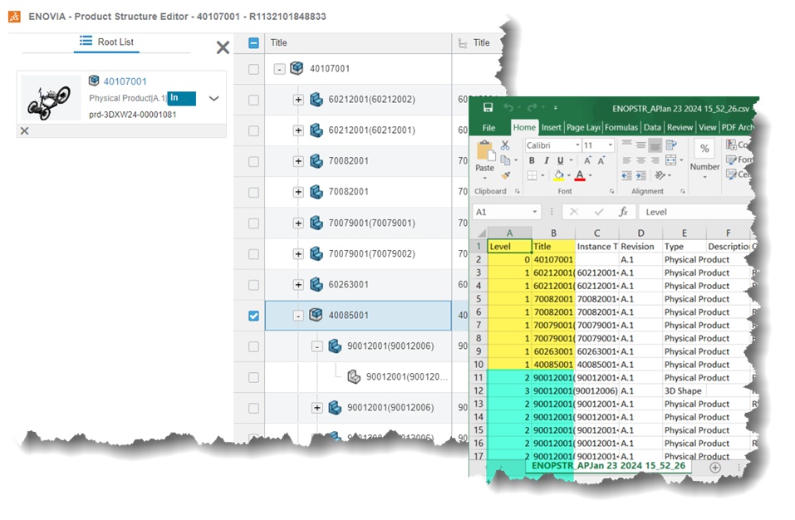Open the Excel File tab
795x520 pixels.
pos(488,128)
